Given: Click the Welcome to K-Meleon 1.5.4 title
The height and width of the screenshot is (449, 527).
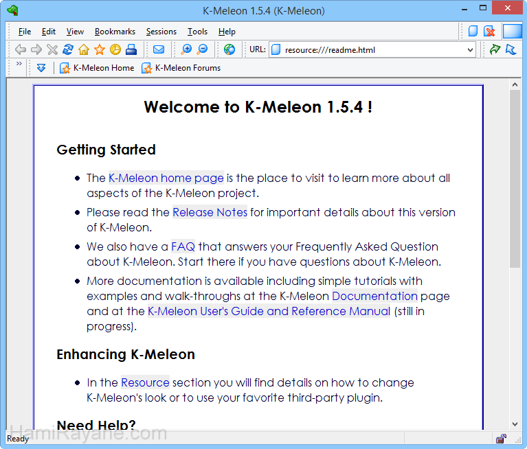Looking at the screenshot, I should (x=258, y=107).
